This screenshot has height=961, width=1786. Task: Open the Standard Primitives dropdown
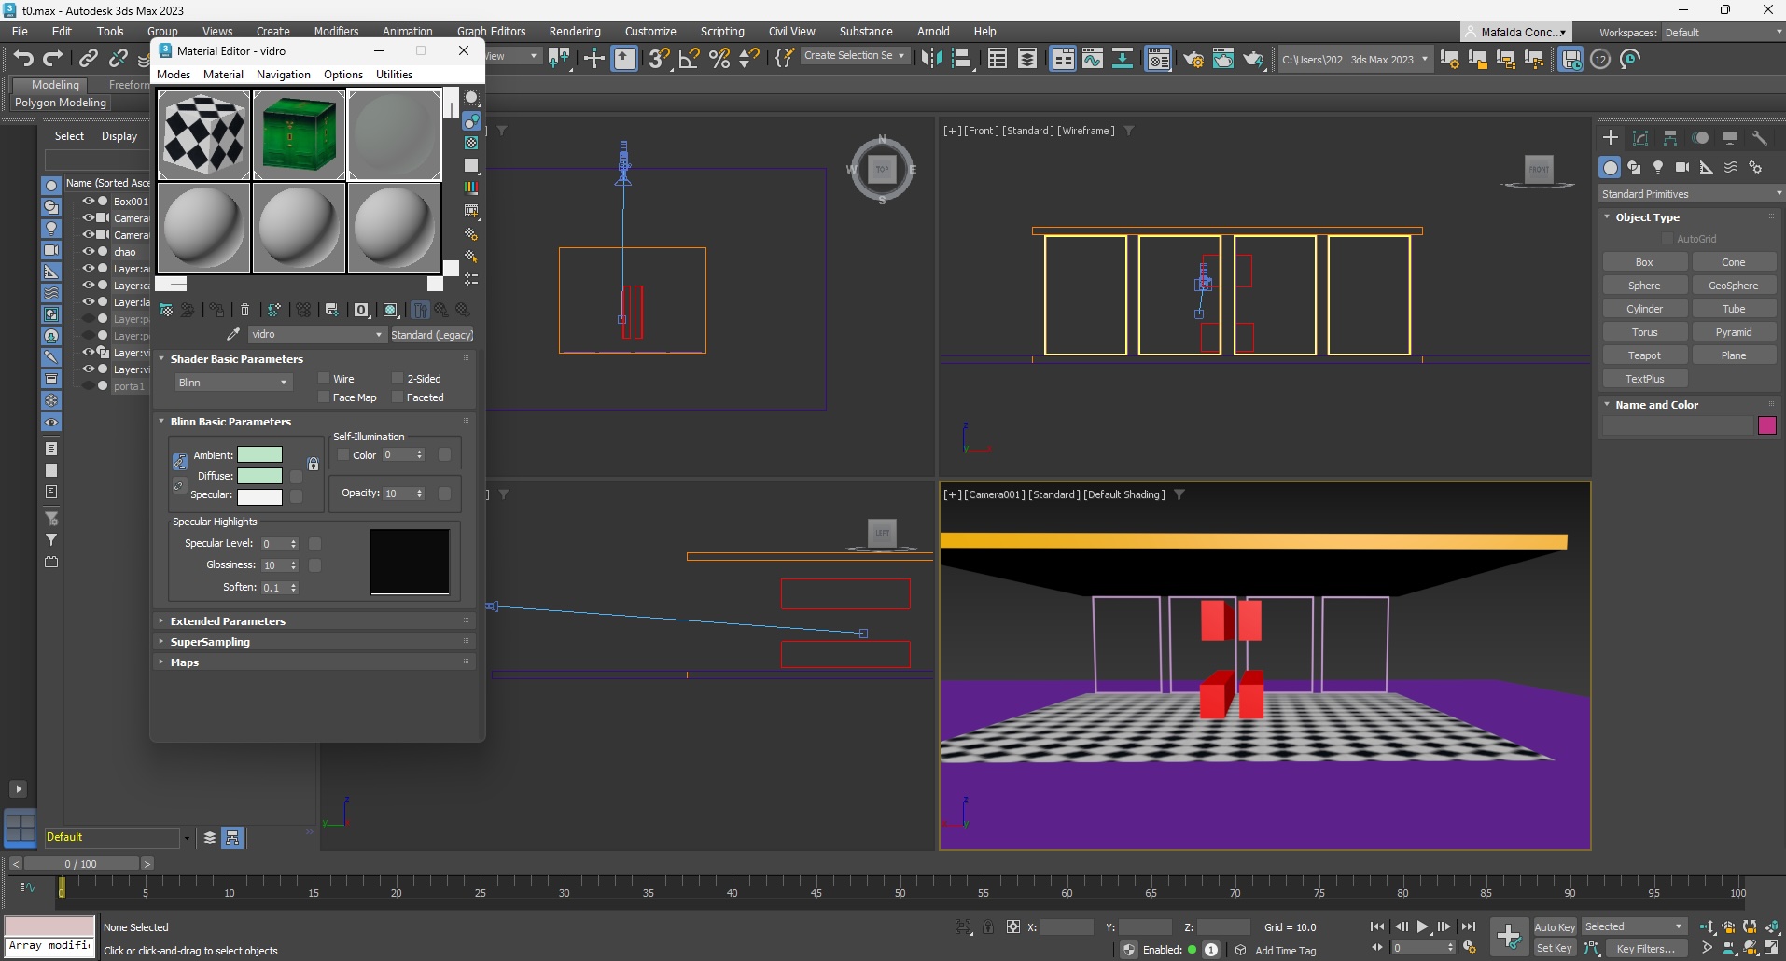tap(1690, 194)
